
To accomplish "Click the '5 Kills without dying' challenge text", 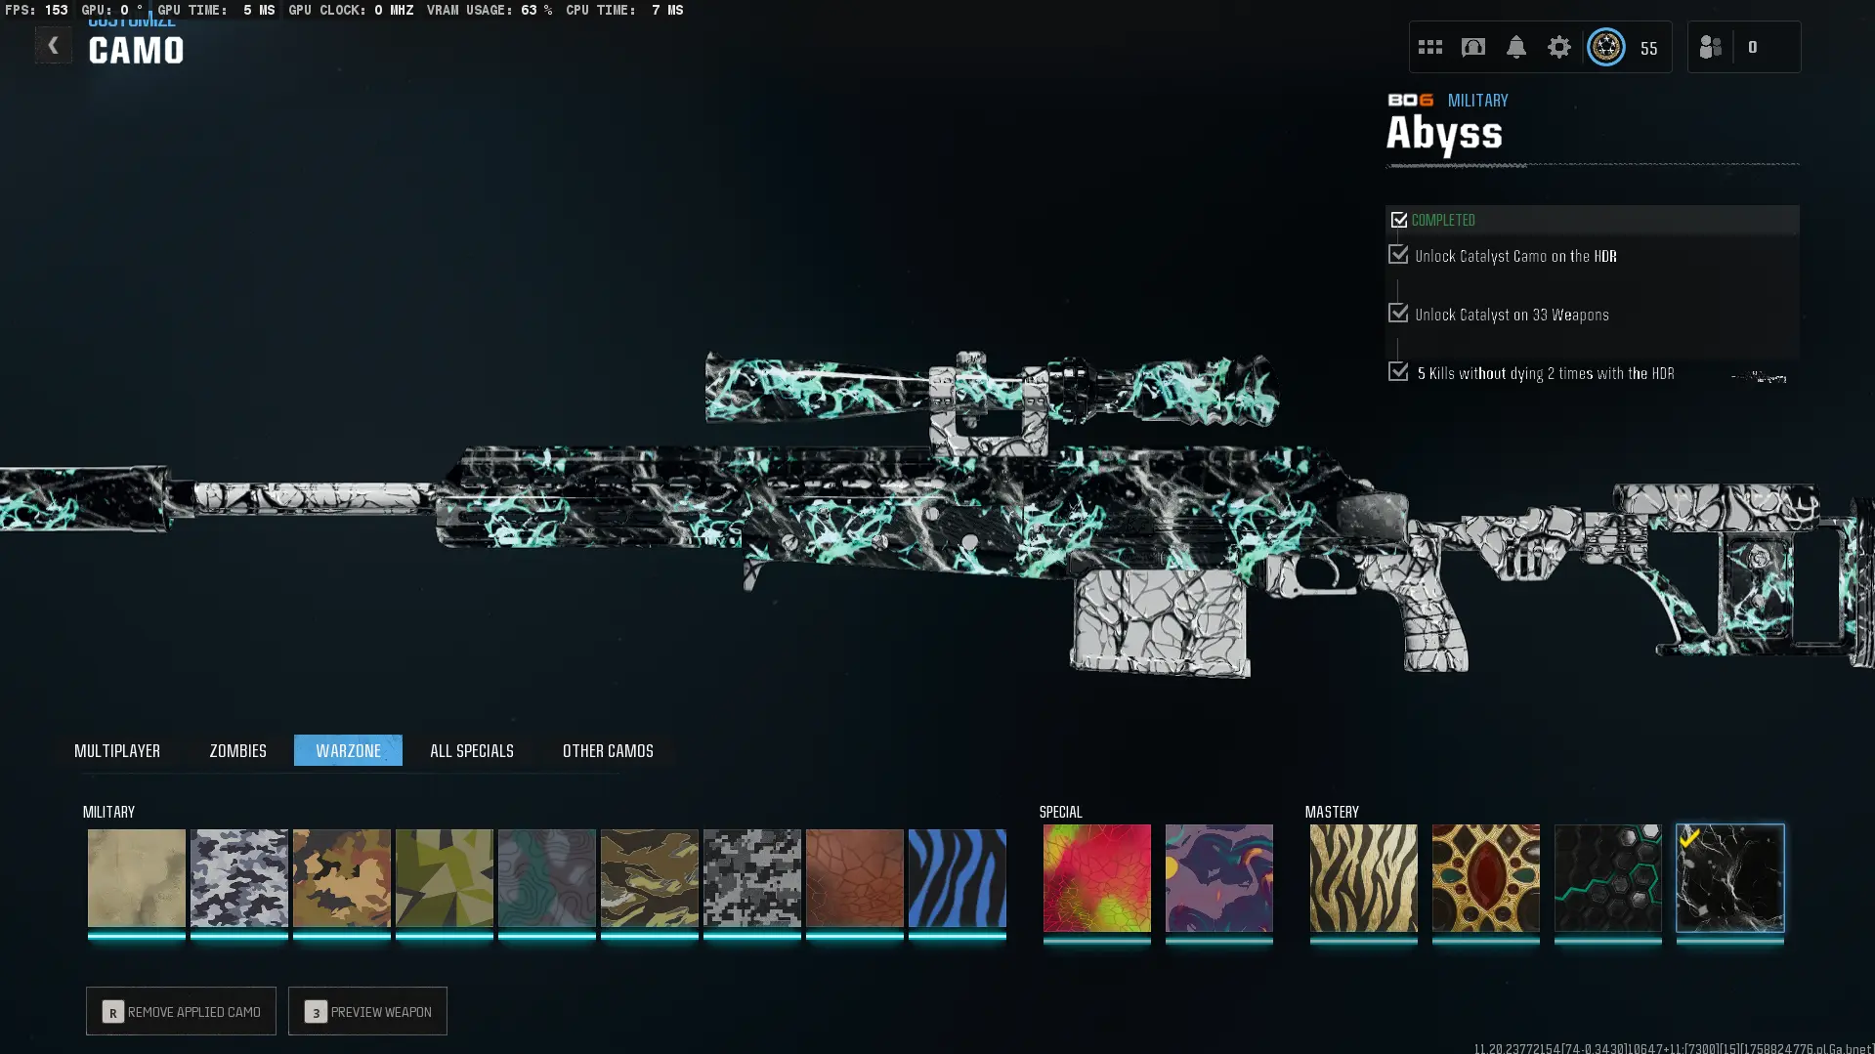I will coord(1546,373).
